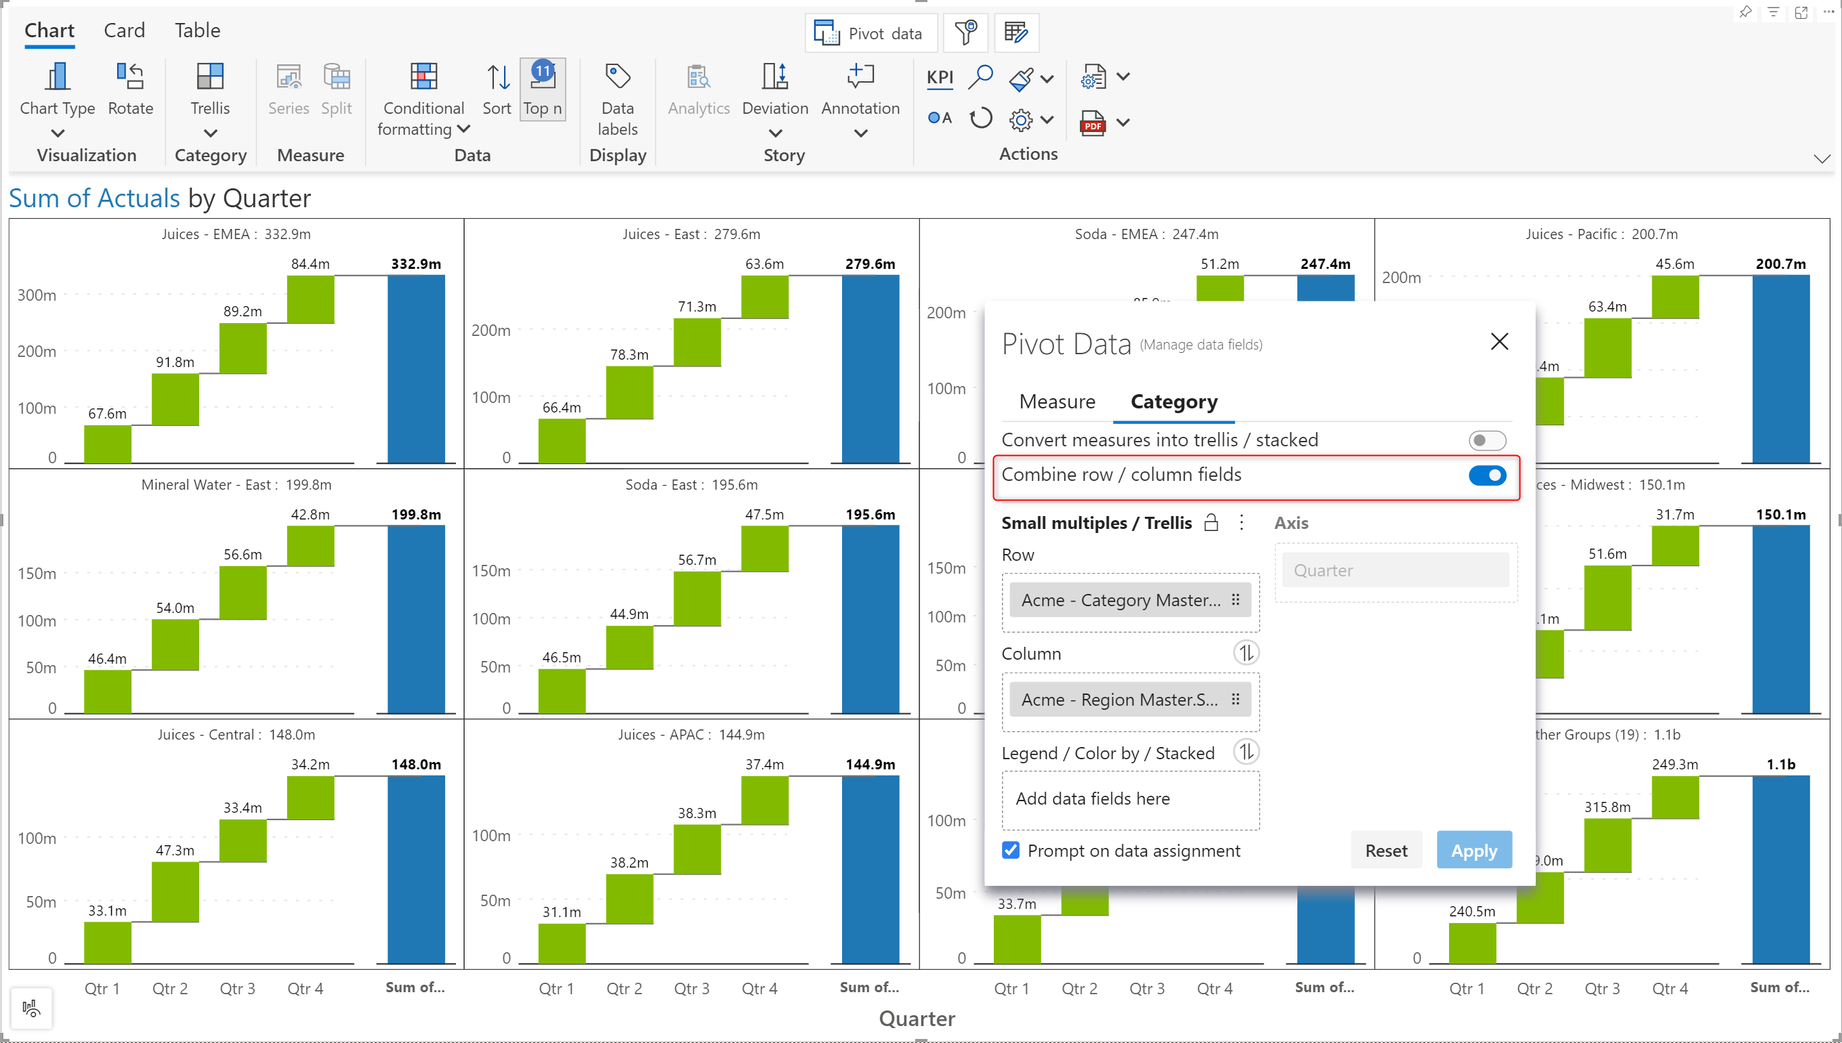
Task: Expand the Trellis dropdown
Action: click(x=210, y=133)
